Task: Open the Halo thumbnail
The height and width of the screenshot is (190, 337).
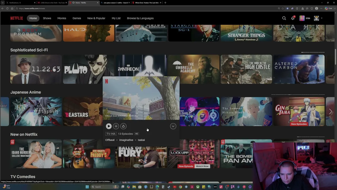Action: point(88,33)
